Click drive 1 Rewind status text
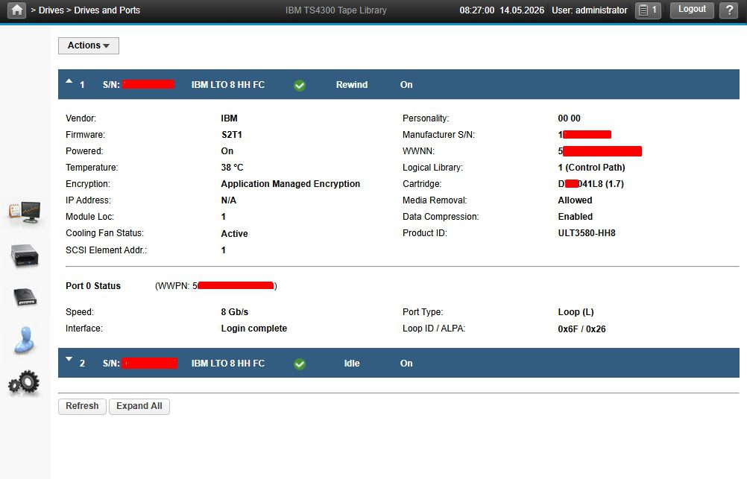747x479 pixels. [x=352, y=85]
